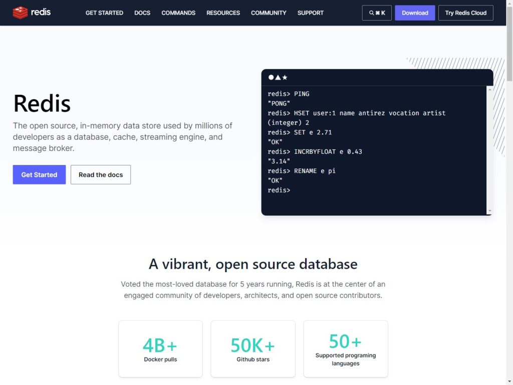Click the INCRBYFLOAT e 0.43 line

pyautogui.click(x=315, y=151)
